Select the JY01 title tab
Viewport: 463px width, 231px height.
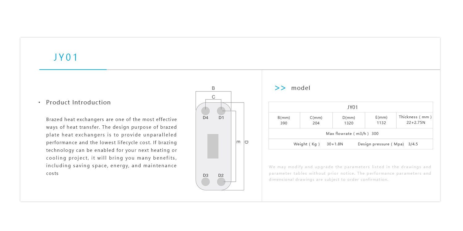point(66,58)
